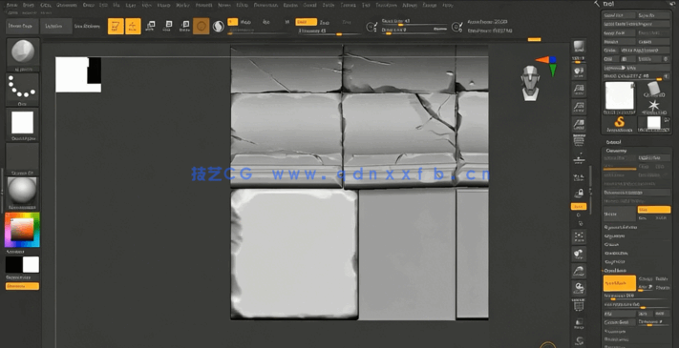Click the Move canvas icon on right shelf
This screenshot has height=348, width=679.
(x=579, y=254)
